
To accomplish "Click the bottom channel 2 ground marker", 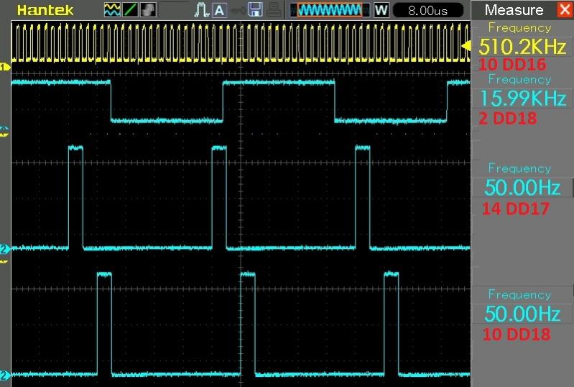I will (x=5, y=375).
